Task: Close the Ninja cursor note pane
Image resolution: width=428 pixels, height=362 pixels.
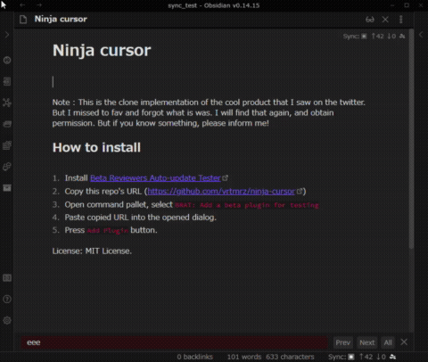Action: pyautogui.click(x=385, y=20)
